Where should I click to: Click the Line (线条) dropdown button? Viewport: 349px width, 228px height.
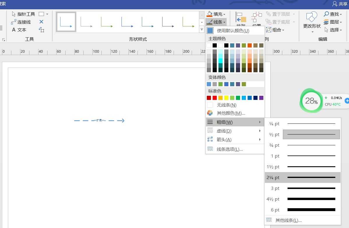click(x=216, y=22)
